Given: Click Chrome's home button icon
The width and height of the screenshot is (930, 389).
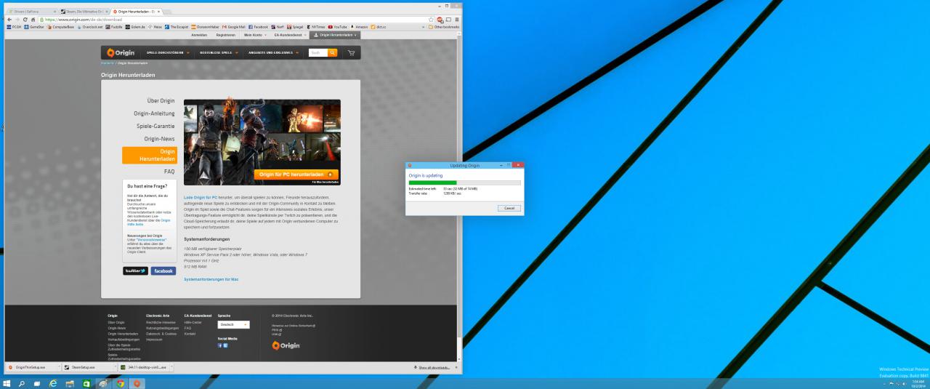Looking at the screenshot, I should (x=32, y=20).
